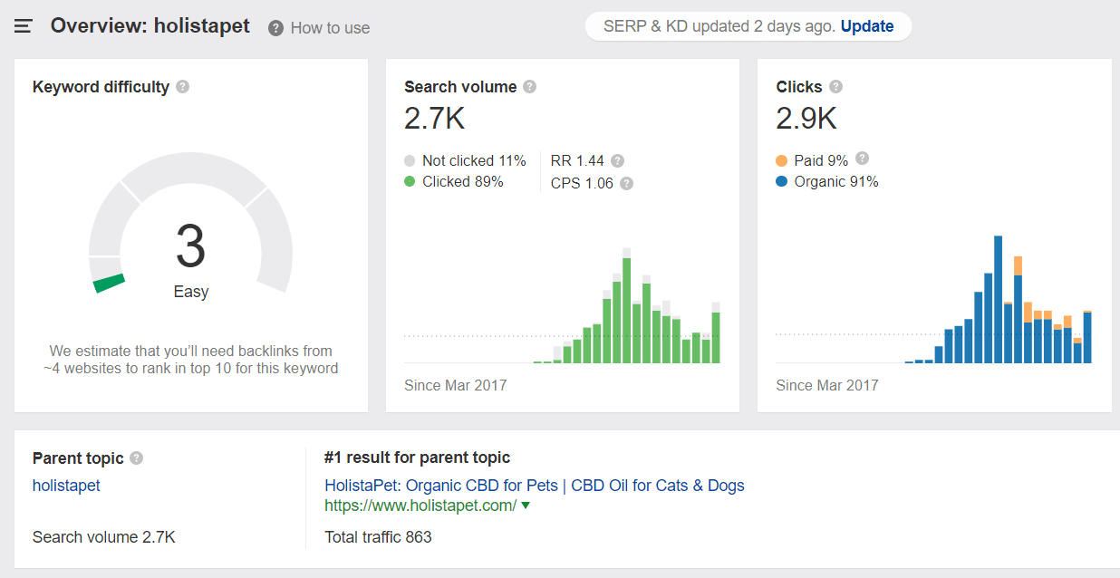Open the holistapet parent topic link
Screen dimensions: 1120x578
point(66,486)
